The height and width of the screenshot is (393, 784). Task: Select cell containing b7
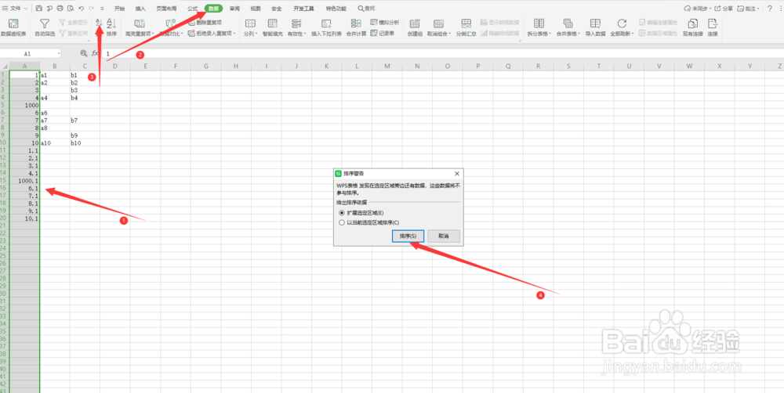pos(85,121)
